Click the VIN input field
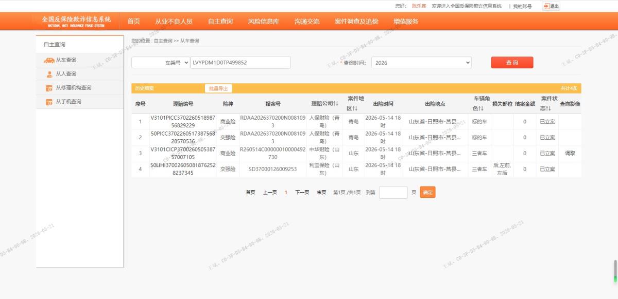618x299 pixels. [x=241, y=62]
